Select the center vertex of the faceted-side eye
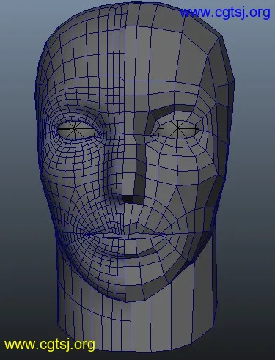The image size is (275, 360). (x=177, y=128)
